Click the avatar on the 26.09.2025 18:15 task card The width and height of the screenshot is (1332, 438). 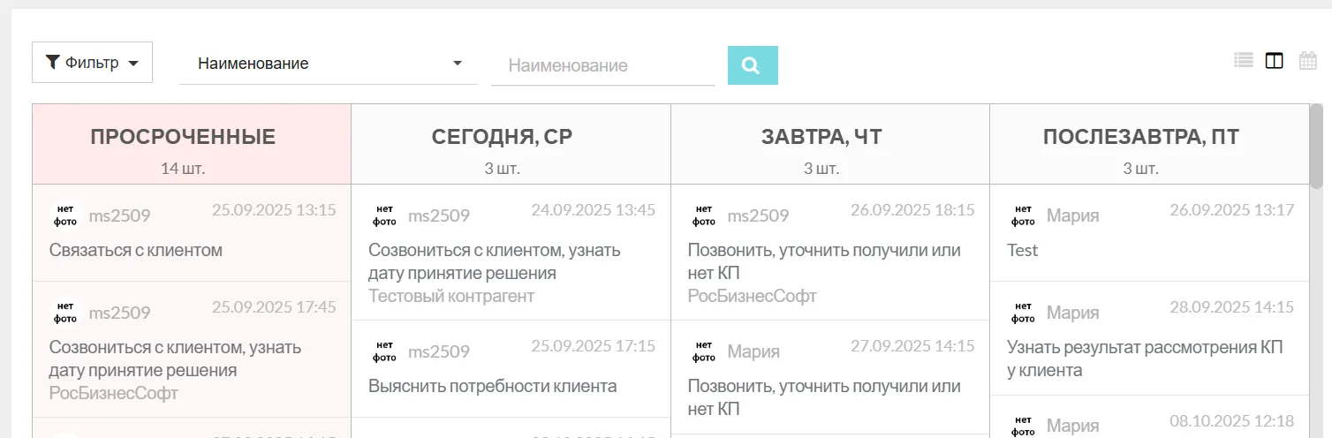[x=704, y=215]
